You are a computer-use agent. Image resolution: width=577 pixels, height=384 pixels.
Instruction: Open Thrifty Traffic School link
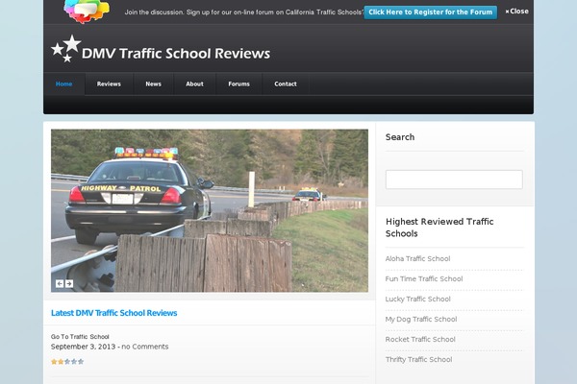pyautogui.click(x=418, y=360)
